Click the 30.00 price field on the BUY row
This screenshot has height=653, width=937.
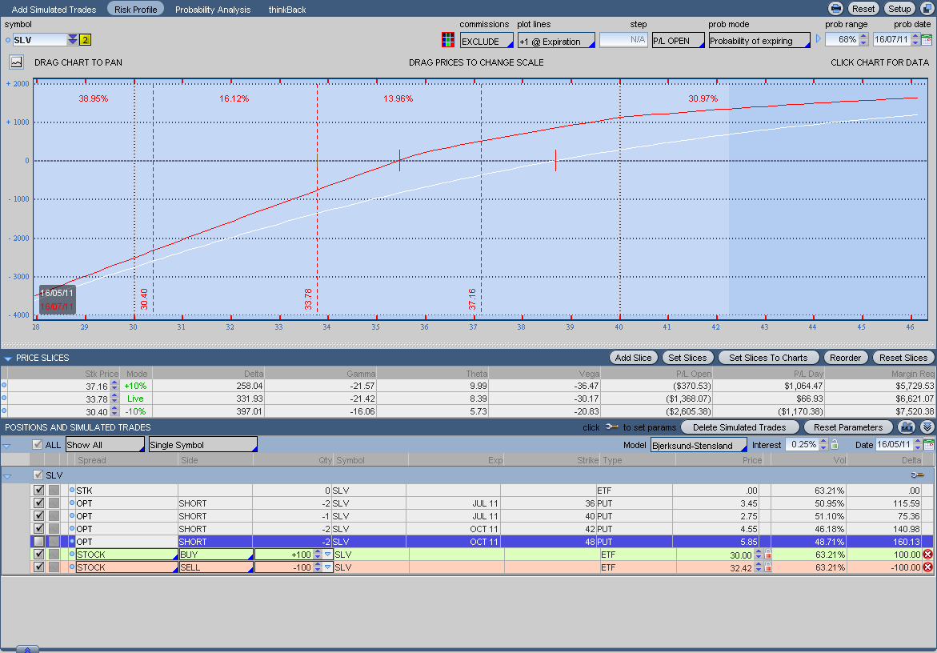point(715,555)
